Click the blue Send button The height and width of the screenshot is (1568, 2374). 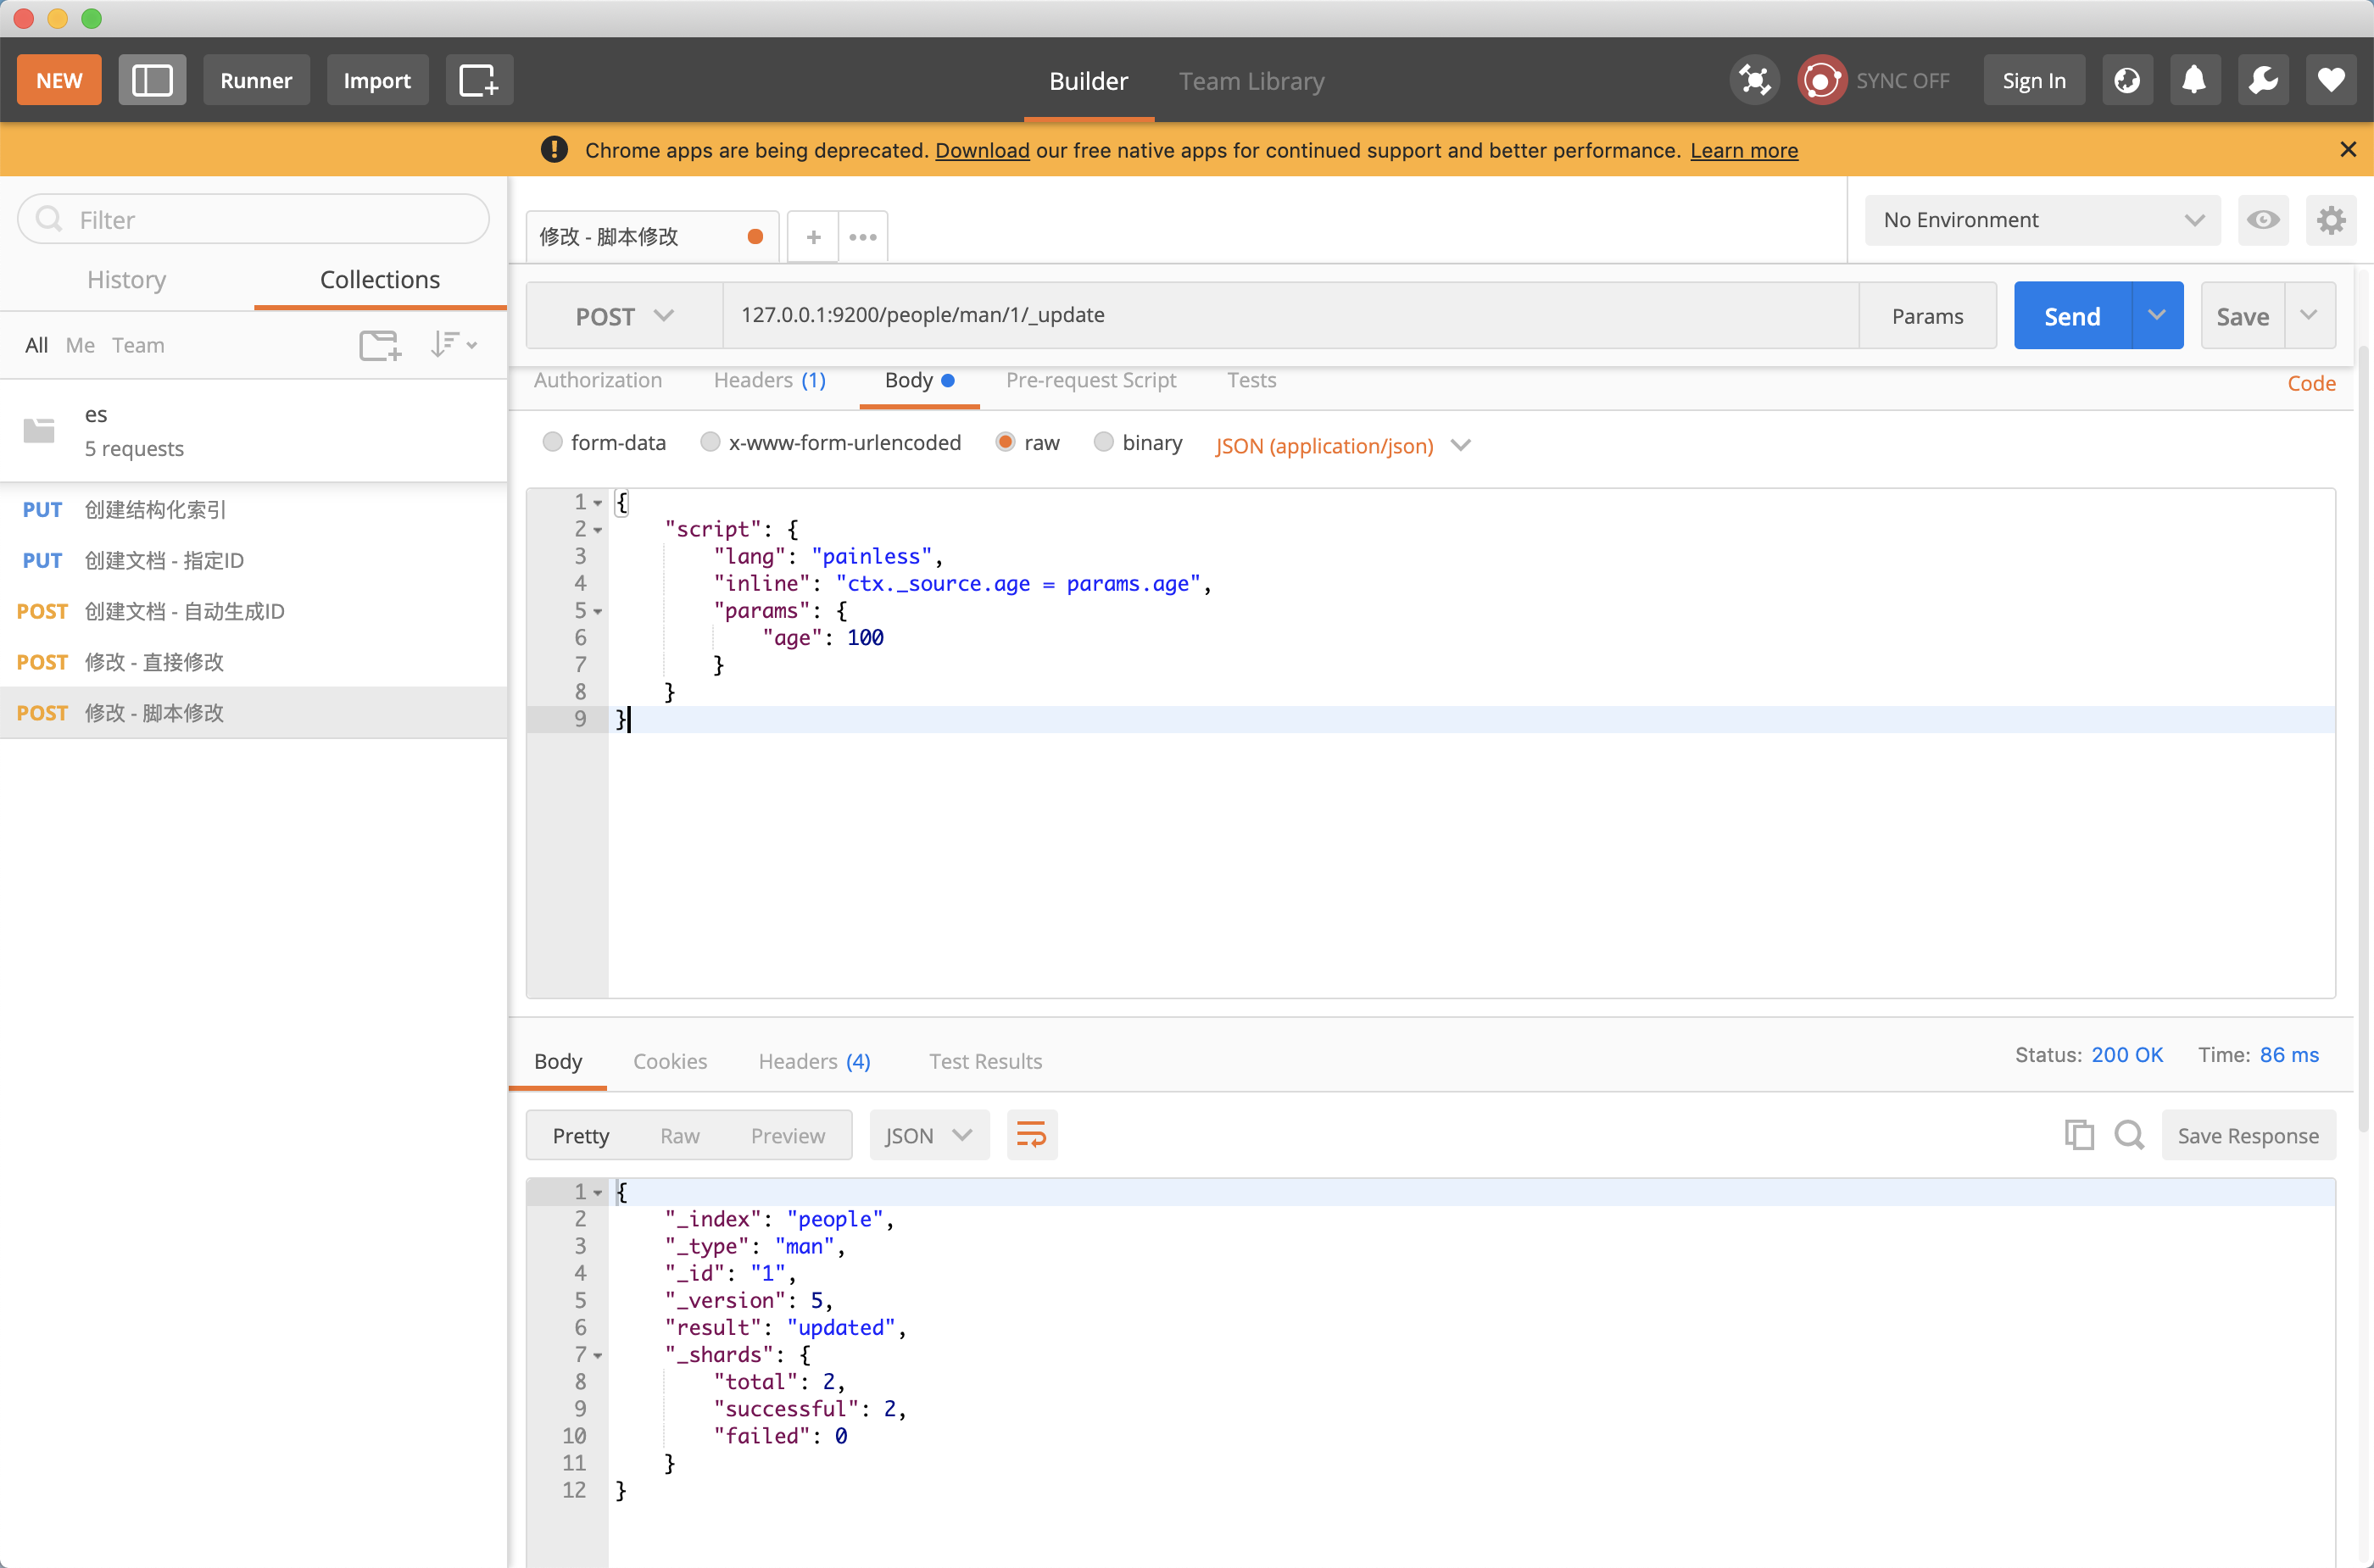2072,316
